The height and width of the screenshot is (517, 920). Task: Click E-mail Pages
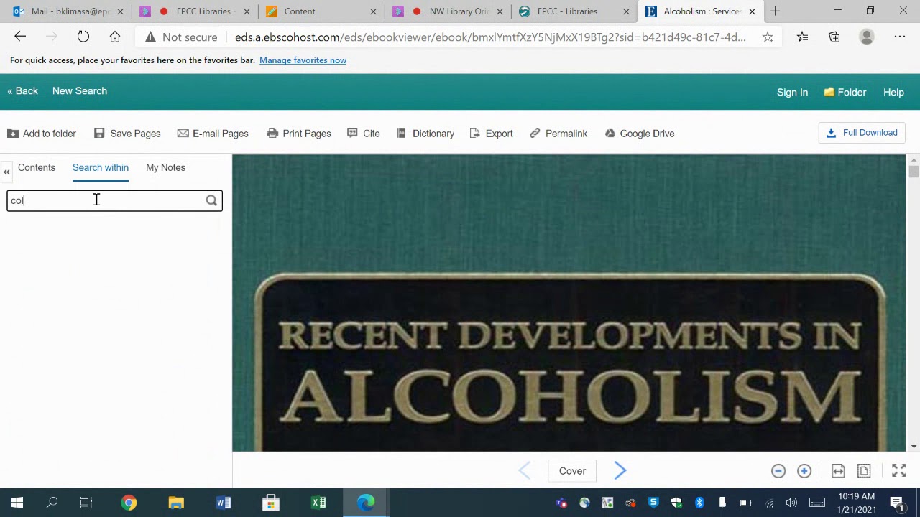tap(213, 134)
